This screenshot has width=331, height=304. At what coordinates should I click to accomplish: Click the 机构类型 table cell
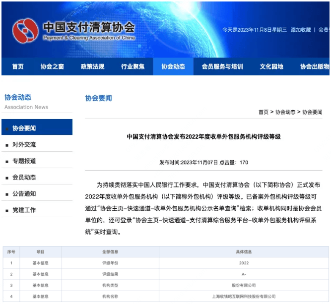pos(110,286)
